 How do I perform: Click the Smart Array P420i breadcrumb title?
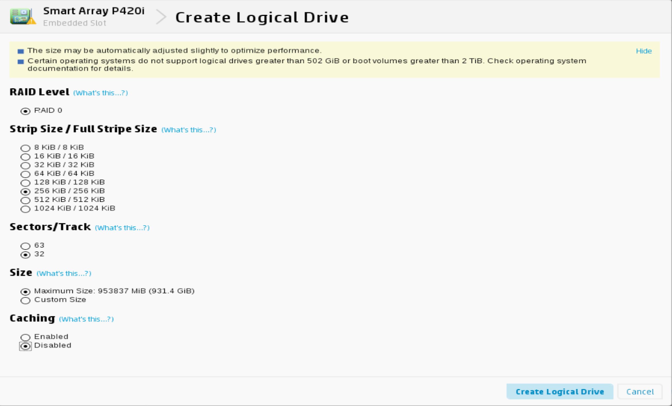[94, 11]
